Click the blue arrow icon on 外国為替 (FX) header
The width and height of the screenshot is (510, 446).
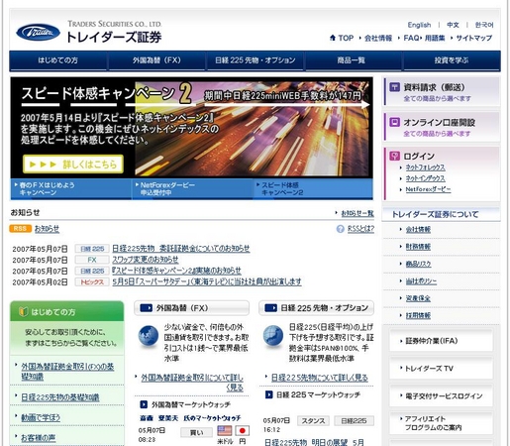[147, 308]
